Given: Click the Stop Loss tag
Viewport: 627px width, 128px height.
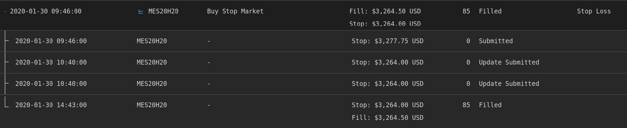Looking at the screenshot, I should tap(594, 11).
